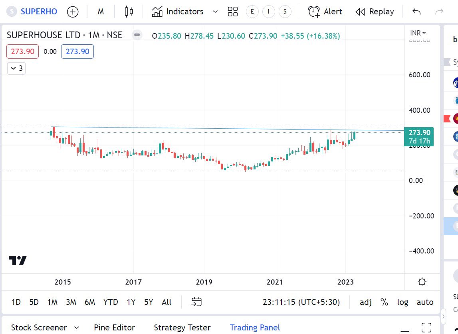
Task: Open the candlestick chart type icon
Action: point(129,12)
